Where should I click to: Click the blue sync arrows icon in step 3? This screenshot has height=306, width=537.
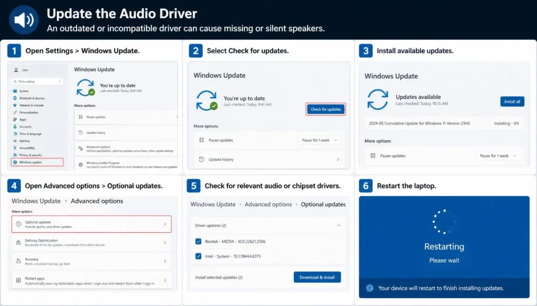[x=378, y=99]
